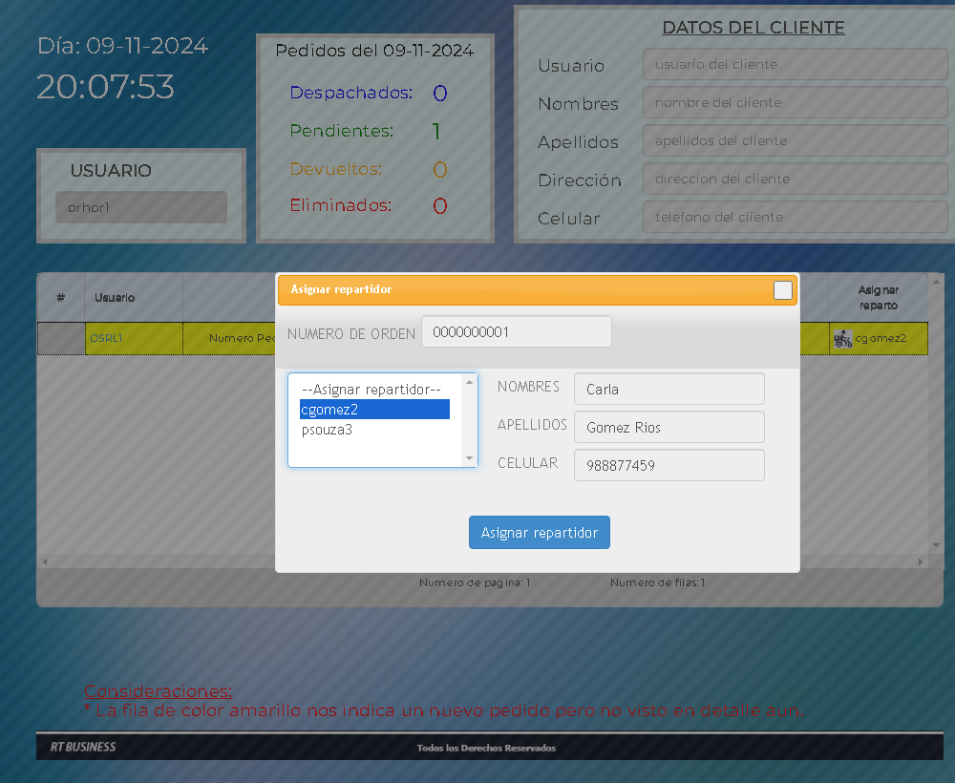Click the delivery motorcycle icon beside cgomez2
Screen dimensions: 955x783
tap(842, 339)
